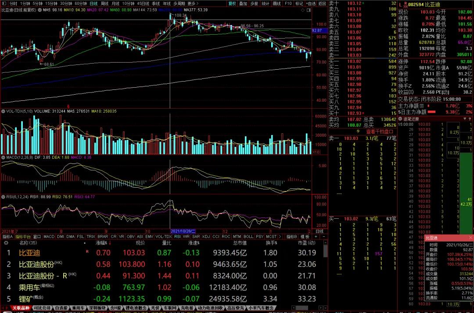This screenshot has width=474, height=313.
Task: Toggle 画线 drawing mode
Action: (x=276, y=3)
